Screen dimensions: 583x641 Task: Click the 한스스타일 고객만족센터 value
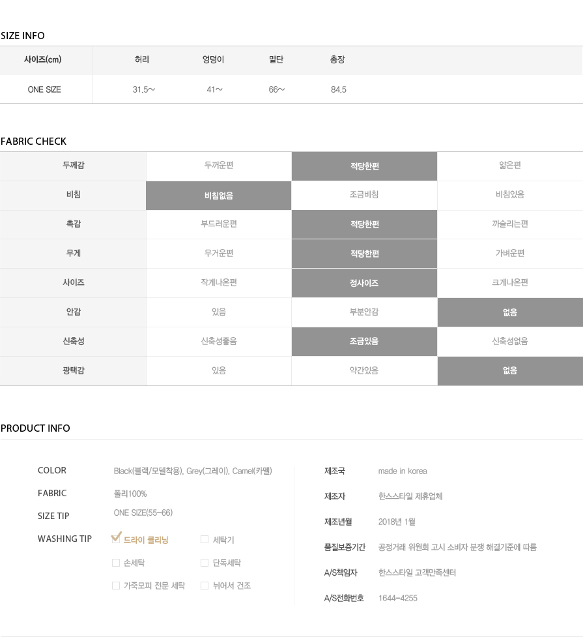point(417,573)
